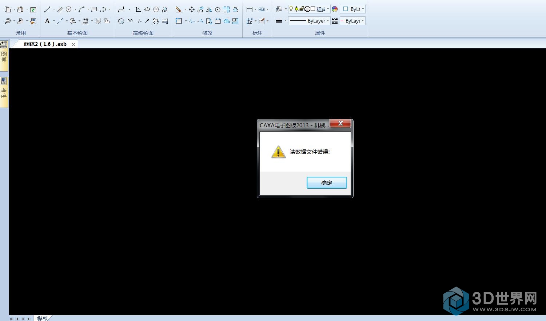The image size is (546, 321).
Task: Click the 确定 button in the error dialog
Action: coord(327,182)
